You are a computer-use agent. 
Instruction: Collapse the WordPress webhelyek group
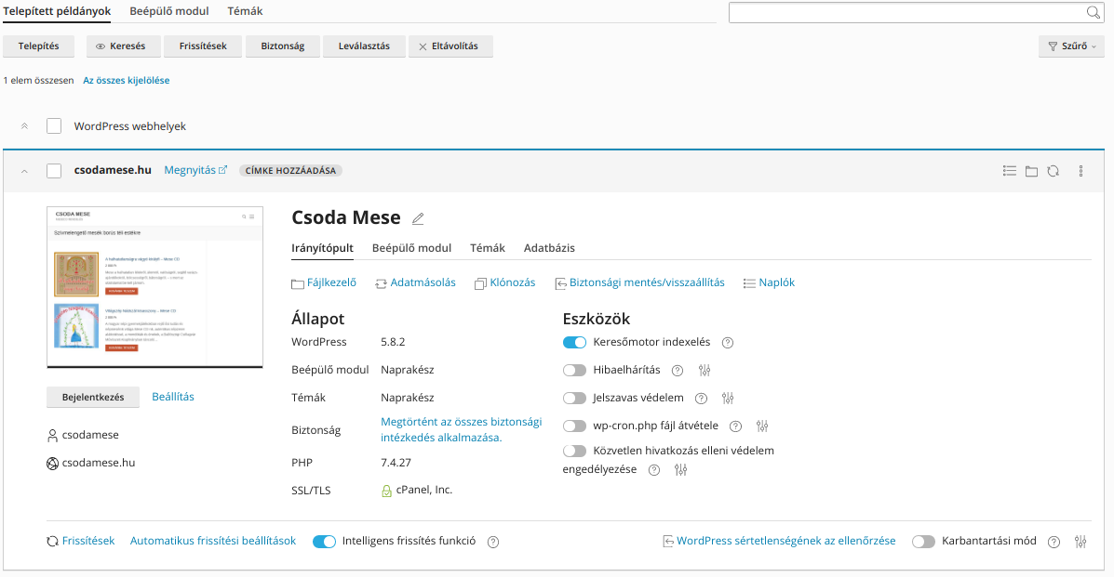24,126
